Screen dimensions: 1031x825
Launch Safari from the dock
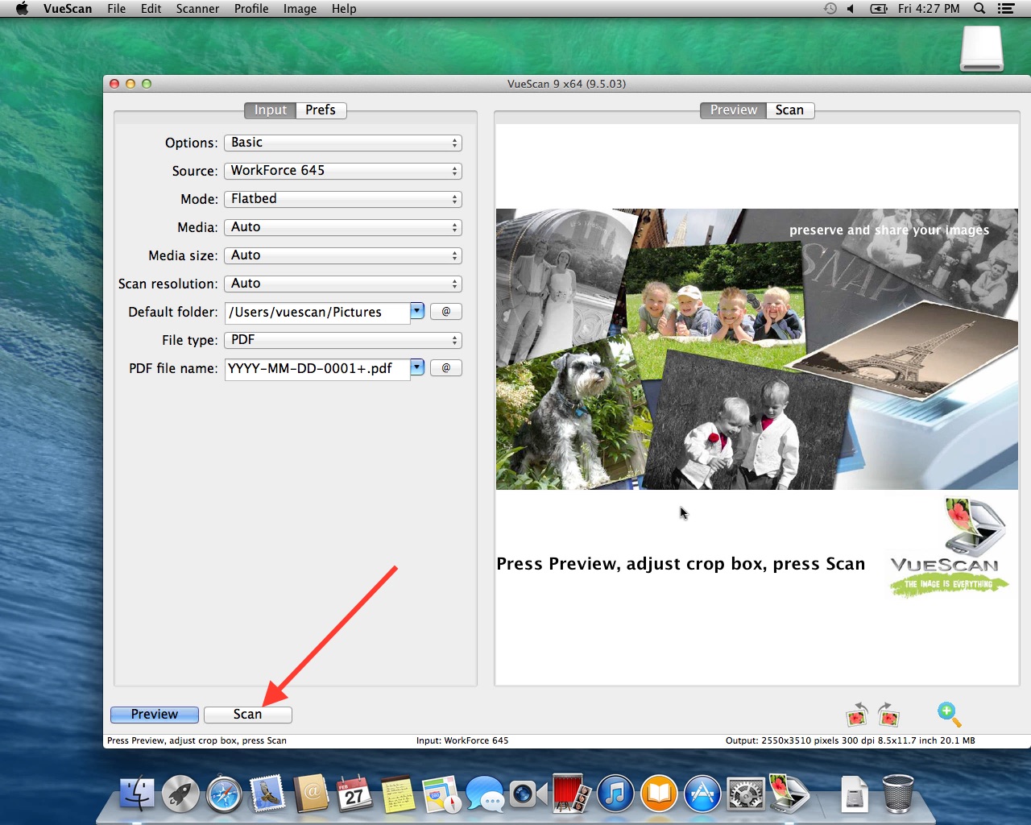tap(224, 794)
